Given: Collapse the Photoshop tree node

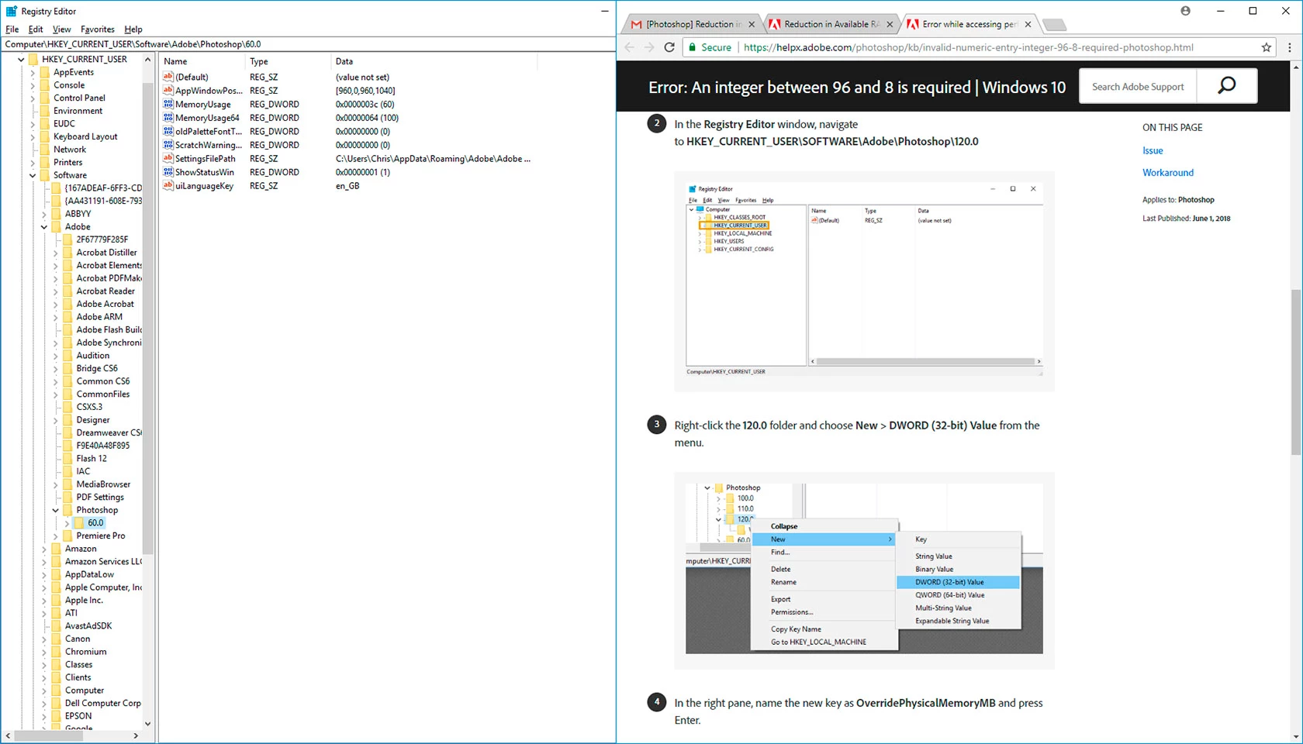Looking at the screenshot, I should [56, 510].
